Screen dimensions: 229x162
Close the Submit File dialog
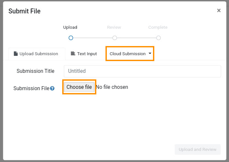click(x=219, y=10)
